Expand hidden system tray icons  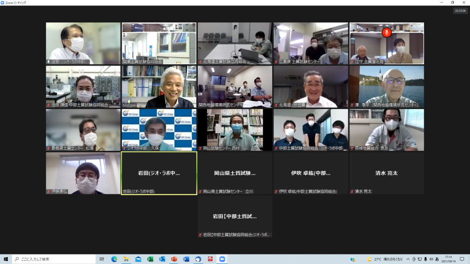(x=408, y=259)
